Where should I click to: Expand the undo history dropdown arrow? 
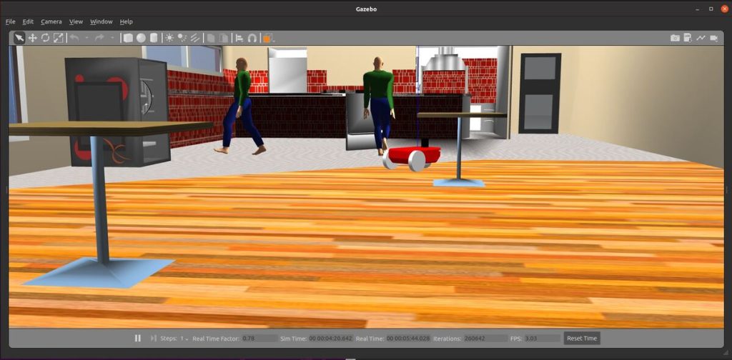86,38
